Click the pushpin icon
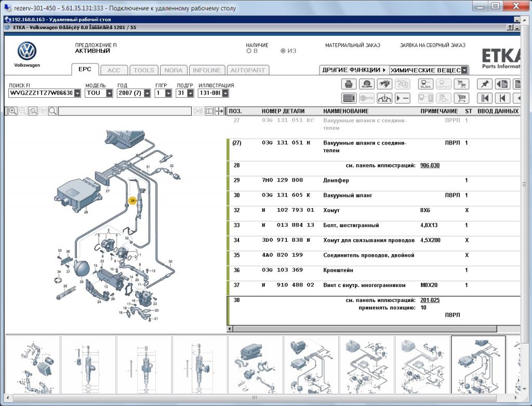Viewport: 532px width, 406px height. pos(485,84)
